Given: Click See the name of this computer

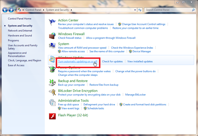Looking at the screenshot, I should 107,52.
